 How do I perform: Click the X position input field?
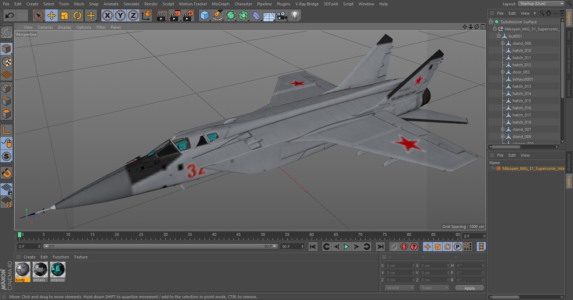click(400, 266)
